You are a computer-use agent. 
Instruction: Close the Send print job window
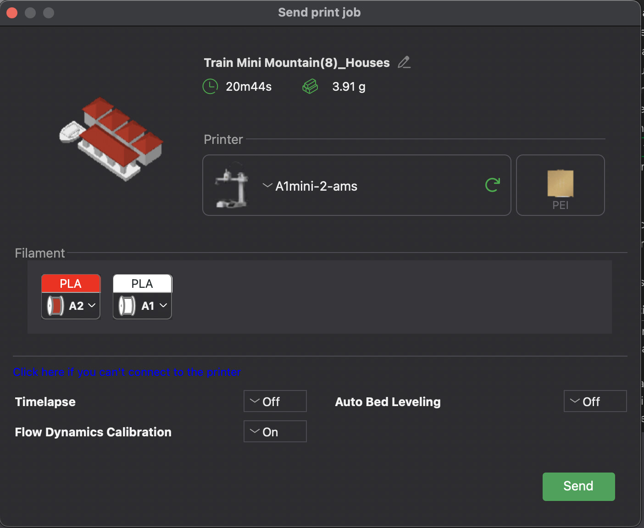tap(12, 13)
